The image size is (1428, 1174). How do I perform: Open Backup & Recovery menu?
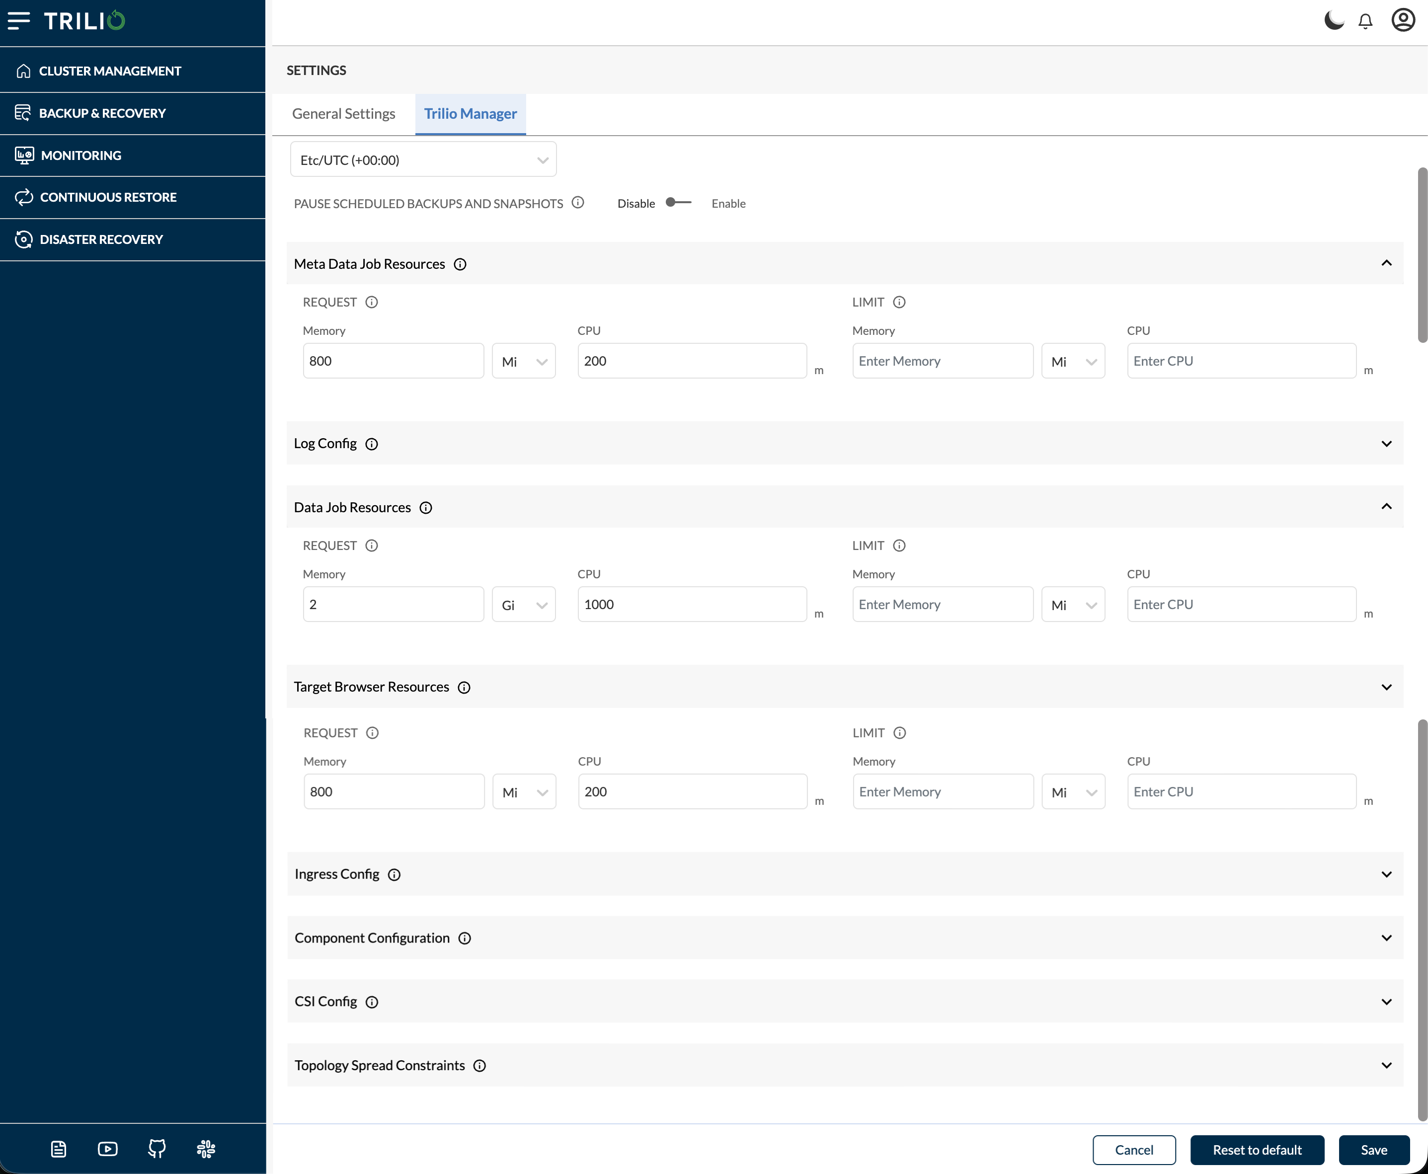tap(102, 113)
